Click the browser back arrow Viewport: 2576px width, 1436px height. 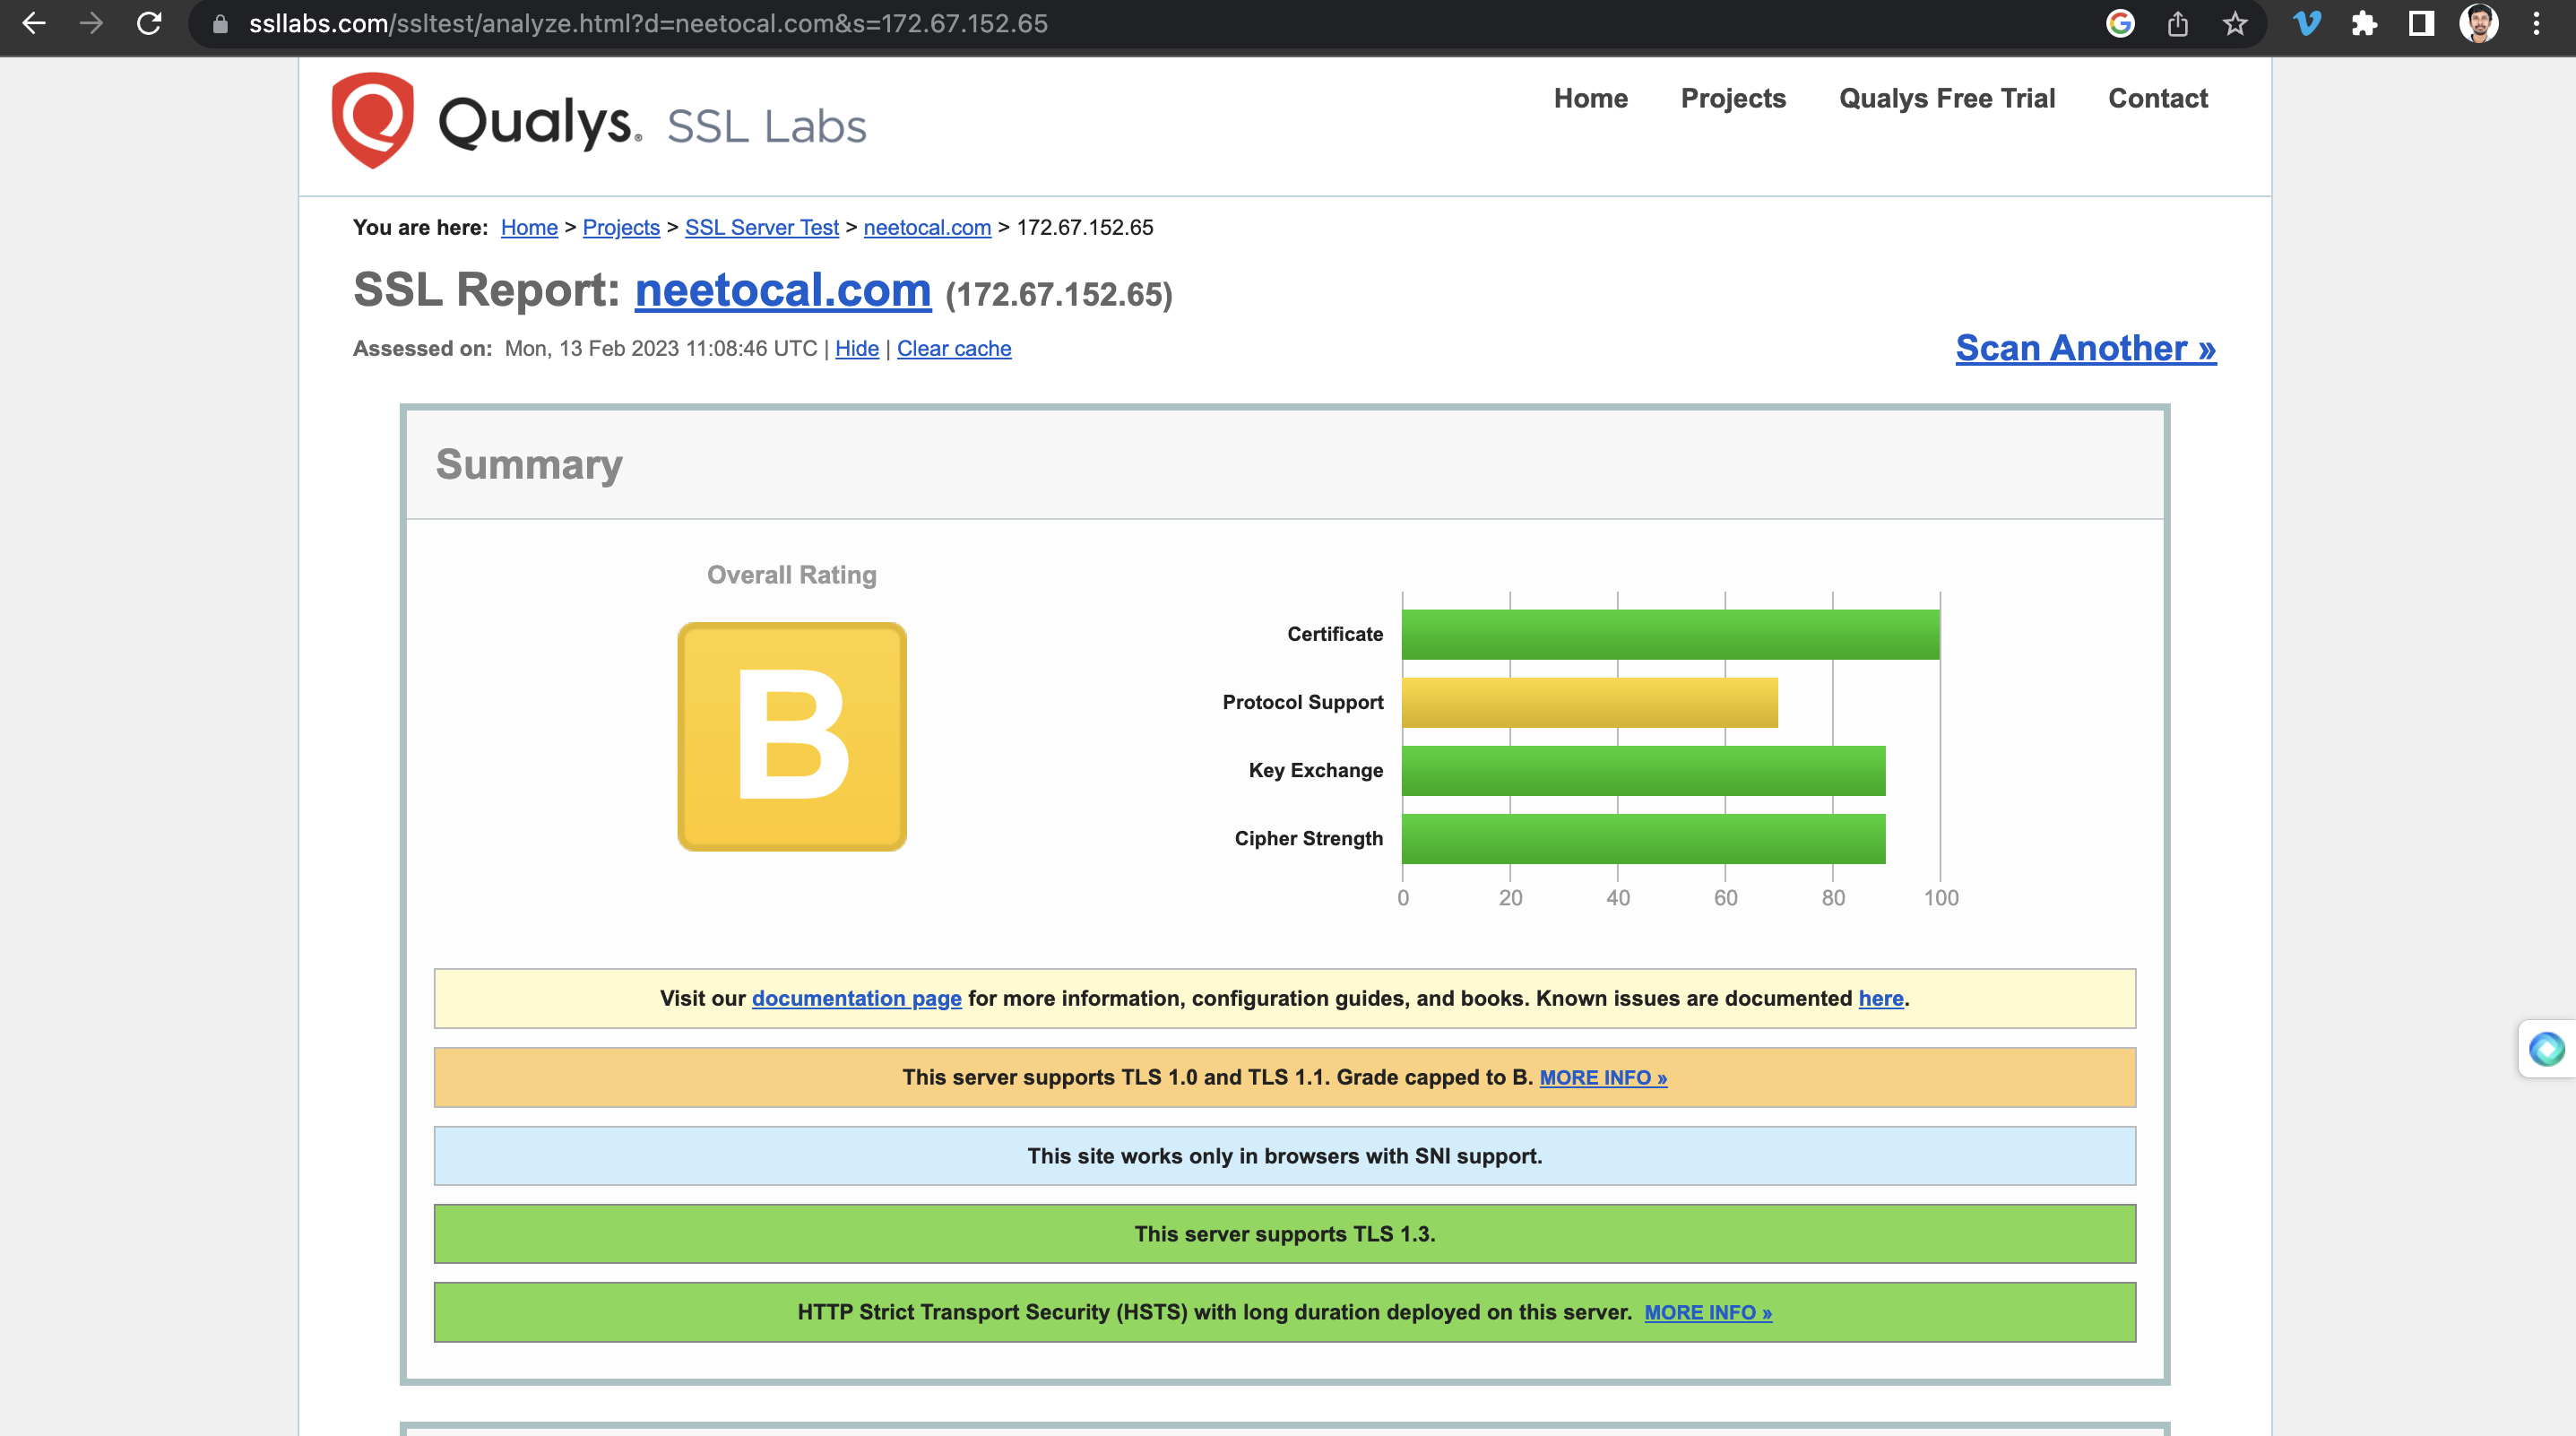pyautogui.click(x=34, y=24)
